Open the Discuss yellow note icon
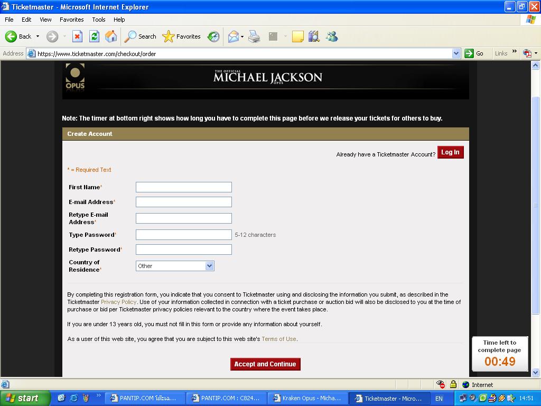Viewport: 541px width, 406px height. 297,36
